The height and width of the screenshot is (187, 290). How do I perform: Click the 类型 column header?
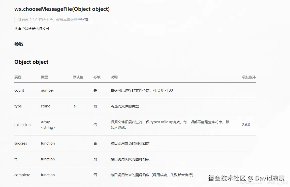(44, 77)
